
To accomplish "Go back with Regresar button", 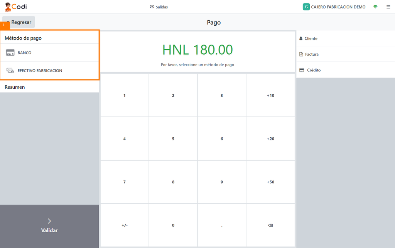I will tap(19, 22).
